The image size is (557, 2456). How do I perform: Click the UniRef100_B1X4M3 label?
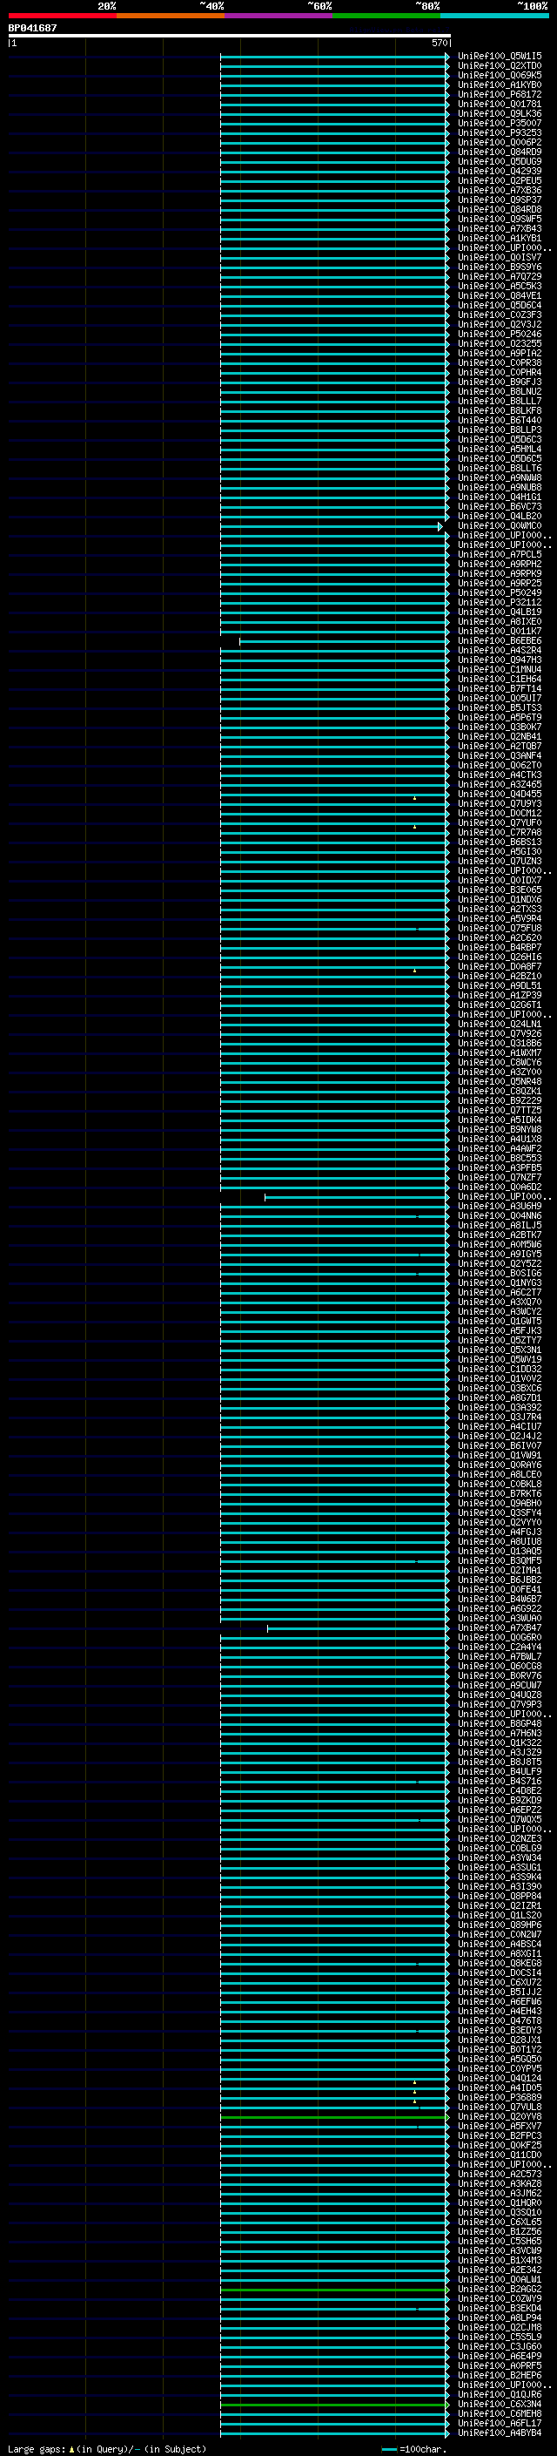499,2262
